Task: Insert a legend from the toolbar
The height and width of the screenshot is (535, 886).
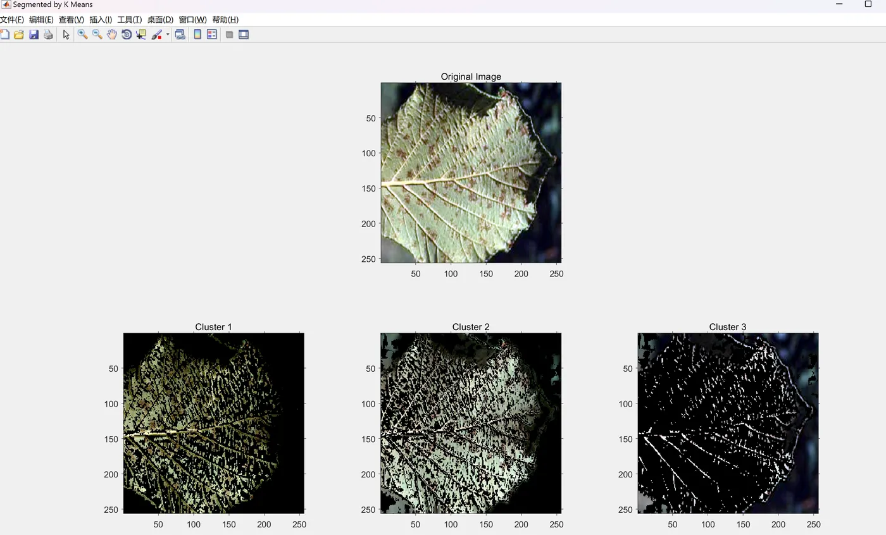Action: coord(212,34)
